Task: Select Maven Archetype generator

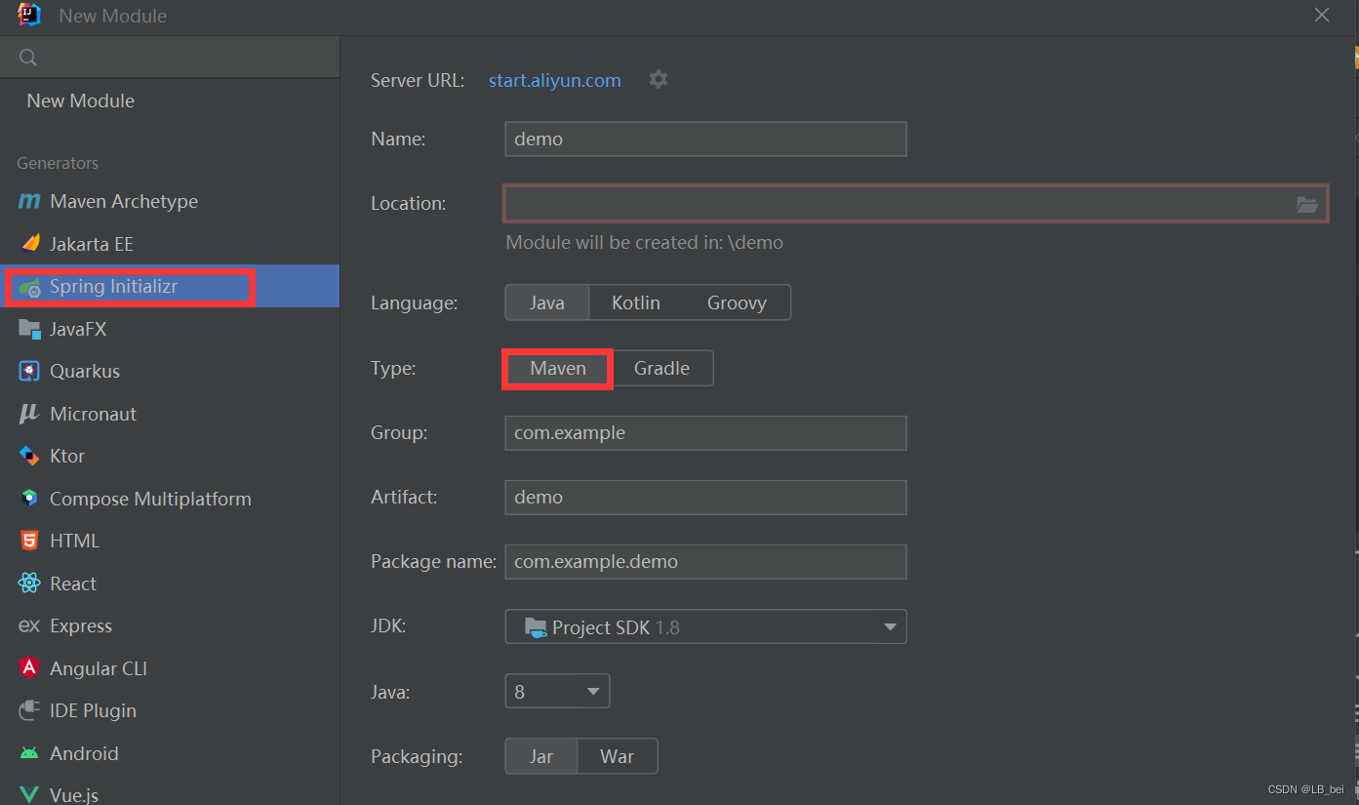Action: coord(170,201)
